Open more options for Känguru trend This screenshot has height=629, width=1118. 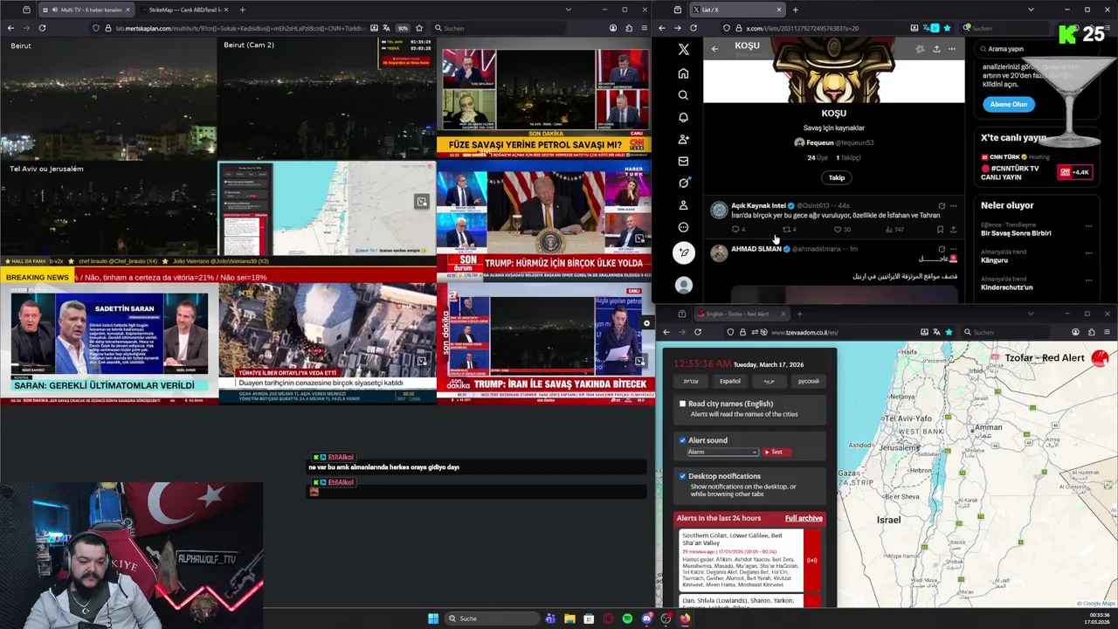pos(1088,252)
